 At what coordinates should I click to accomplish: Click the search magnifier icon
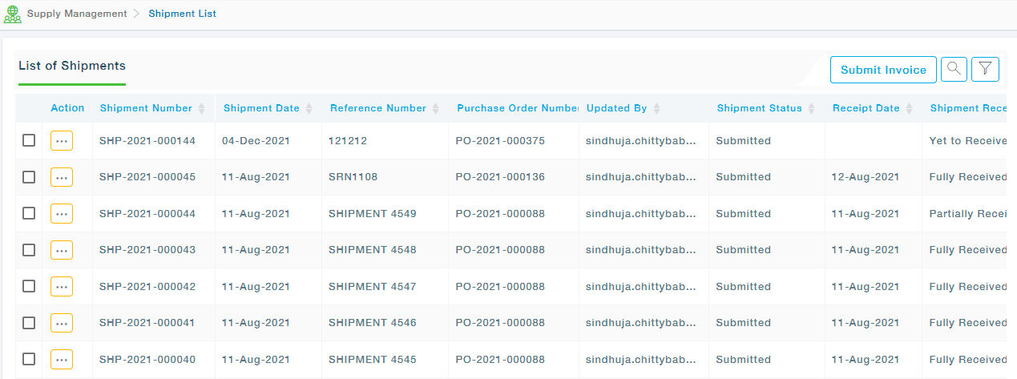pos(954,70)
